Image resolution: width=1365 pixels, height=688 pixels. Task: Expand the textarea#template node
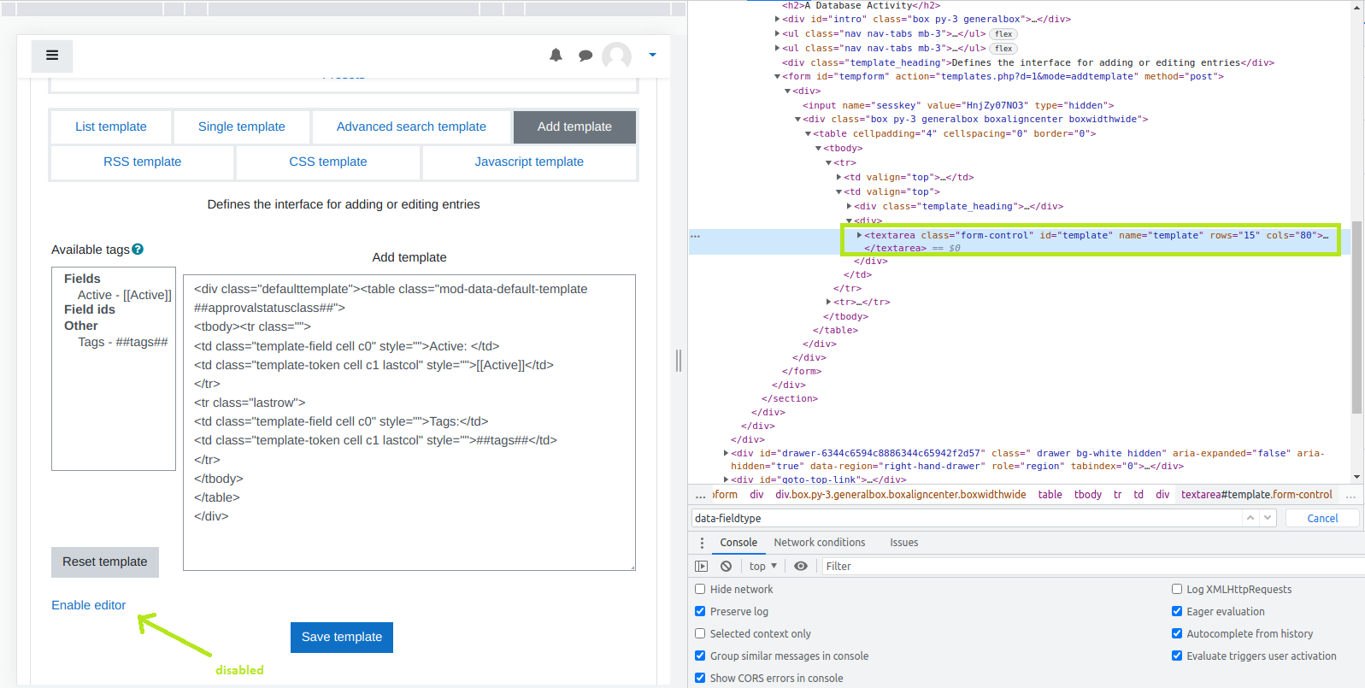point(859,235)
